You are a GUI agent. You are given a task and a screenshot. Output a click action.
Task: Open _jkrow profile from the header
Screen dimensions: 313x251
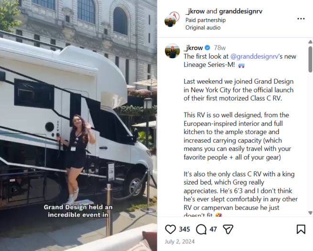195,11
